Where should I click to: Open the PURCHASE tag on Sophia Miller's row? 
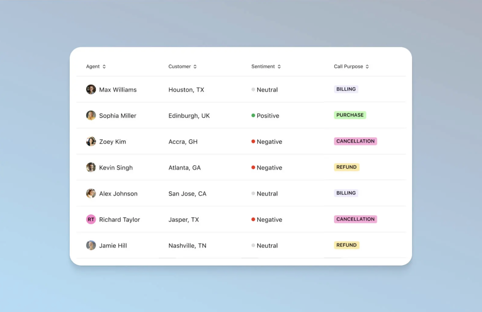tap(350, 115)
